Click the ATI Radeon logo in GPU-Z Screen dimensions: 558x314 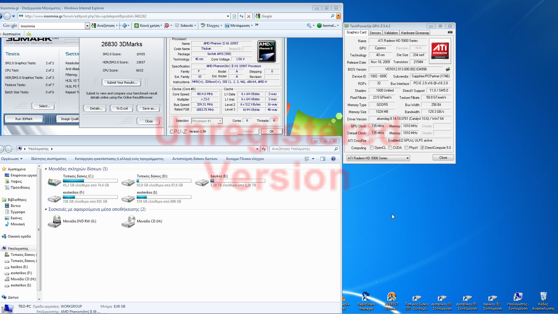440,51
